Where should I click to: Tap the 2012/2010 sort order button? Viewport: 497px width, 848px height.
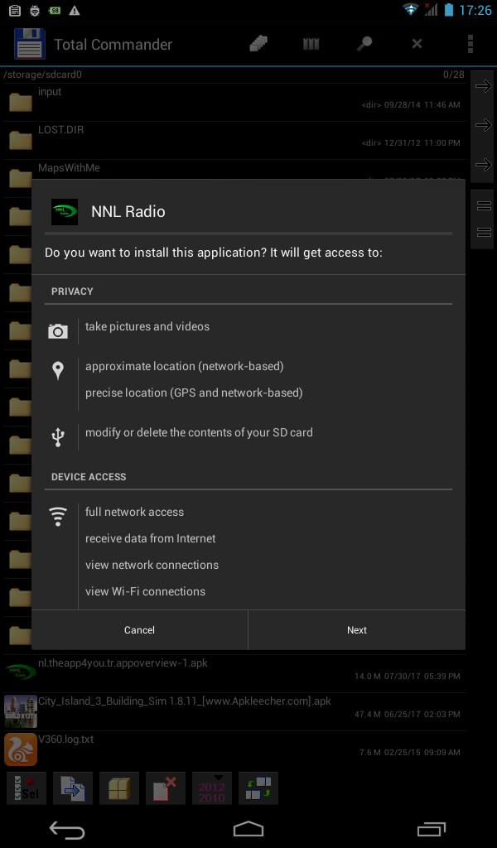point(212,788)
